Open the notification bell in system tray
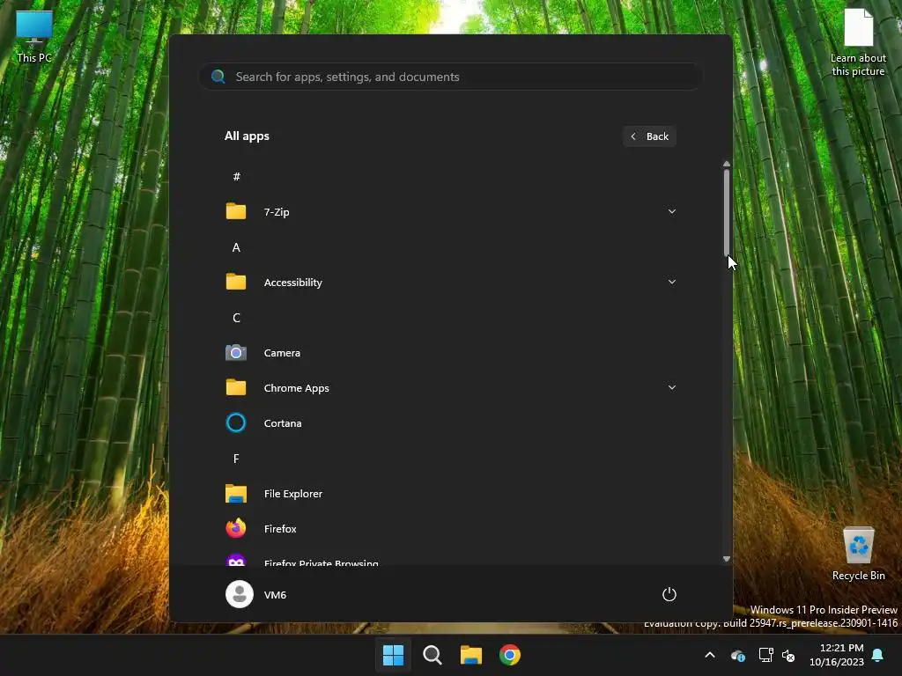Viewport: 902px width, 676px height. 877,655
